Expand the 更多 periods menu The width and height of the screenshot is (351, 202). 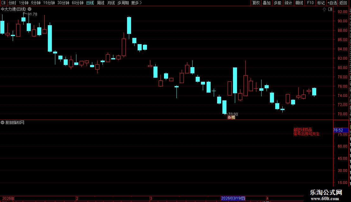tap(137, 3)
